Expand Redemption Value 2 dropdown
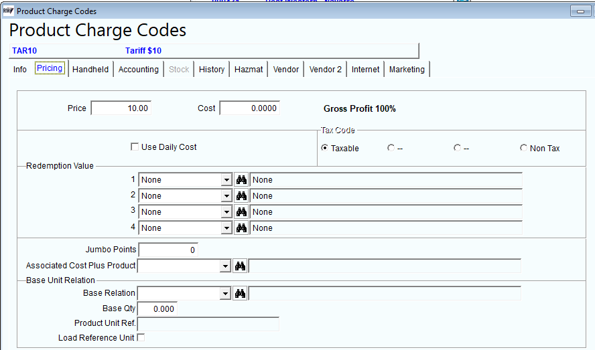 pyautogui.click(x=226, y=196)
